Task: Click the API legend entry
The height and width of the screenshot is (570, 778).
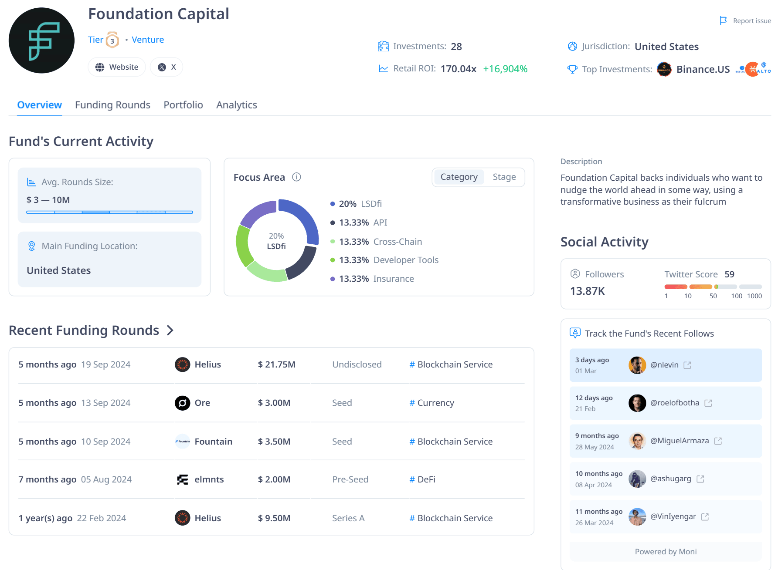Action: coord(359,223)
